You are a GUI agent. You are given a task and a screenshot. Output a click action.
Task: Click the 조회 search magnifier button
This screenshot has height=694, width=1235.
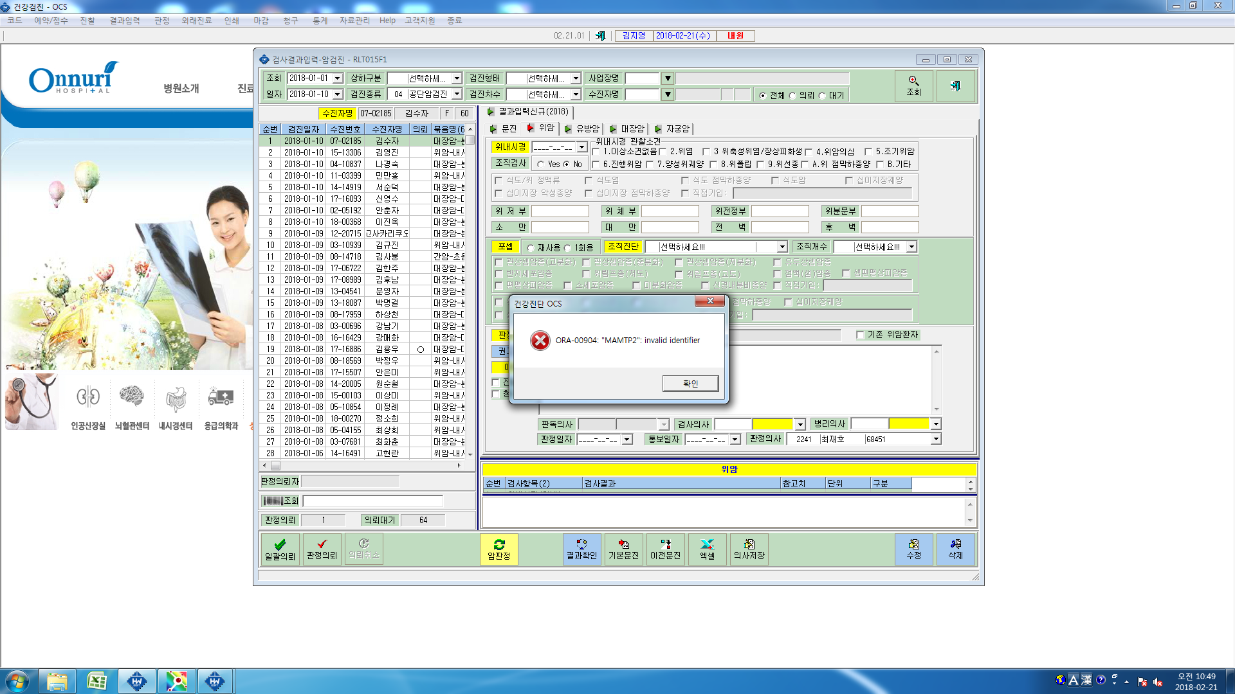[x=914, y=85]
